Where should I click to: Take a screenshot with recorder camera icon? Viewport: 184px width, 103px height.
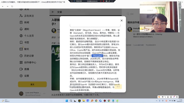106,1
